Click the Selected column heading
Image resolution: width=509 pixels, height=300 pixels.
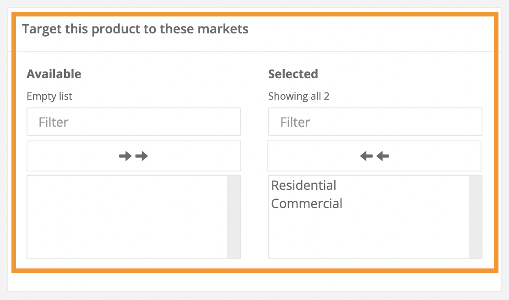293,74
